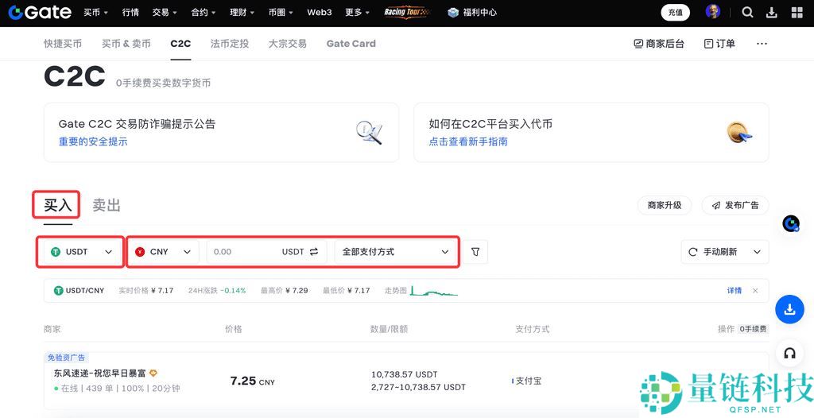
Task: Switch to the 大宗交易 tab
Action: coord(287,44)
